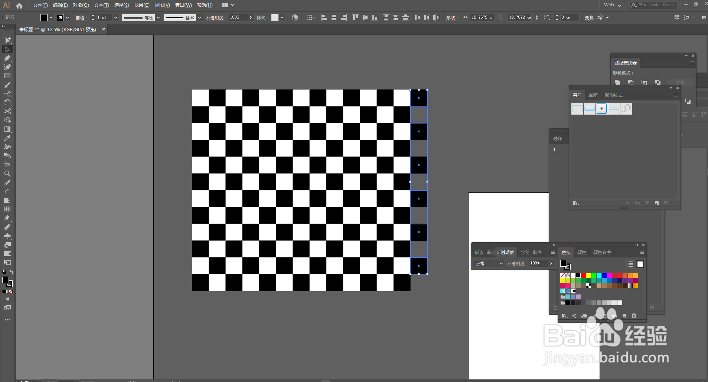Click the horizontal align center icon

334,17
